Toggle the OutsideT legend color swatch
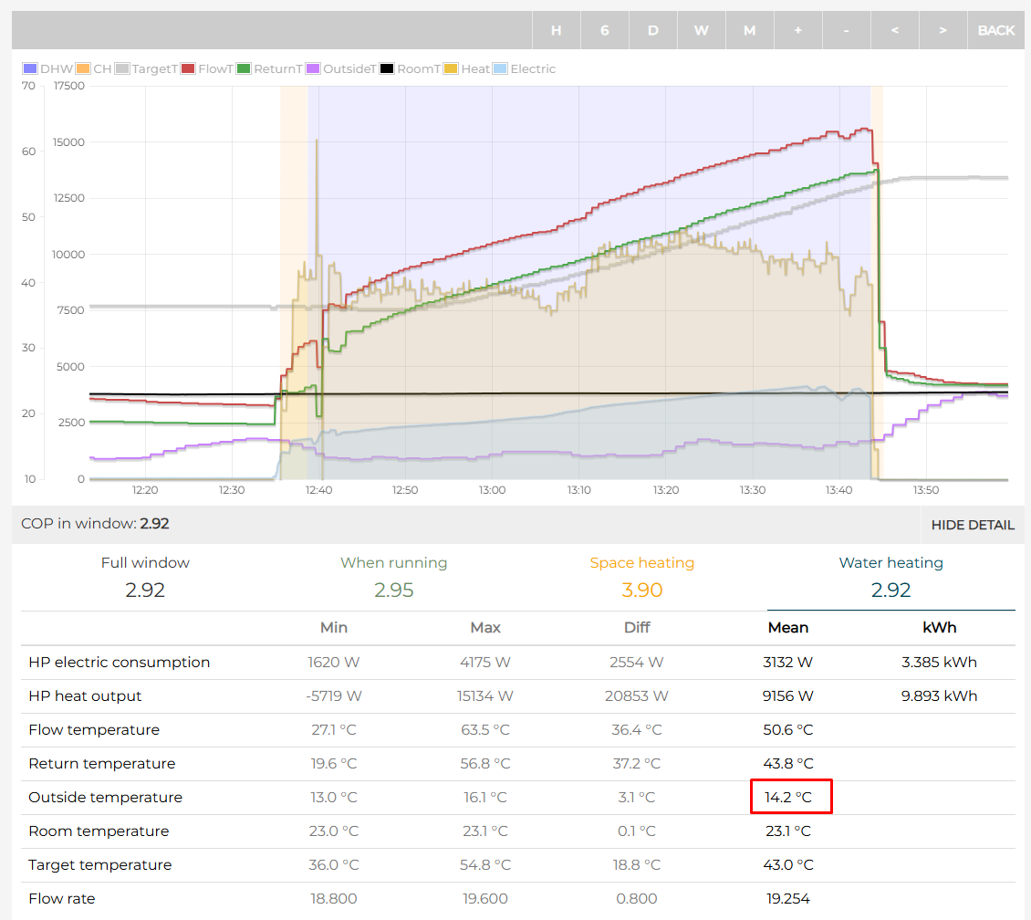1031x920 pixels. click(x=312, y=69)
